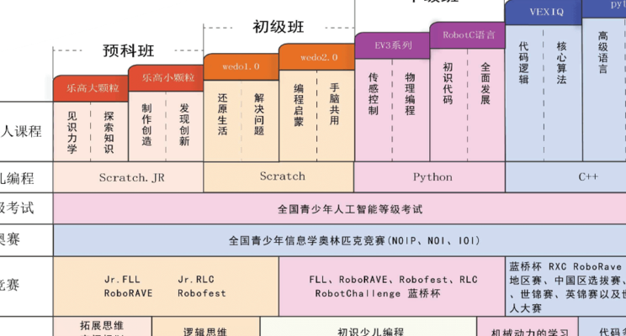
Task: Click the 代码逻辑 column text
Action: tap(523, 62)
